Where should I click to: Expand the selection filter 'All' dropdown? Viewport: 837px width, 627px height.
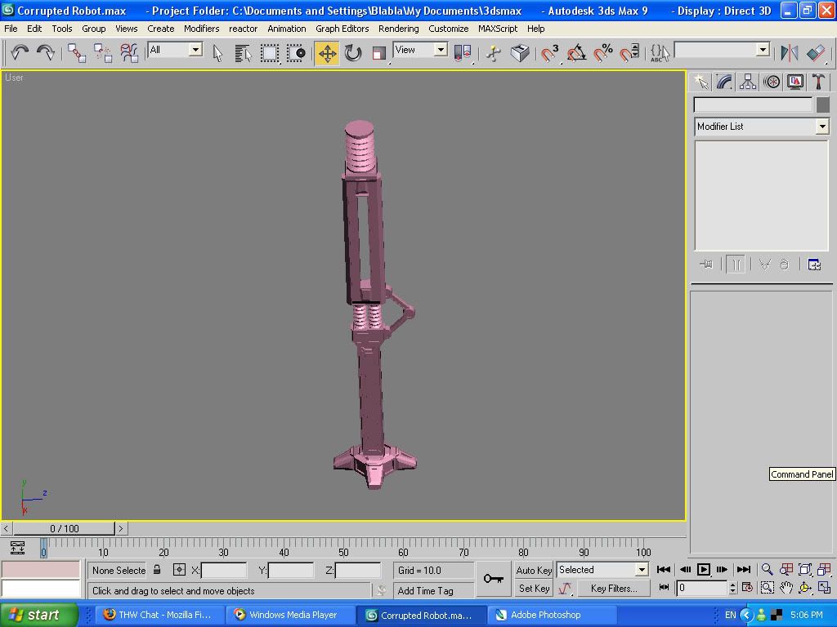click(x=196, y=50)
